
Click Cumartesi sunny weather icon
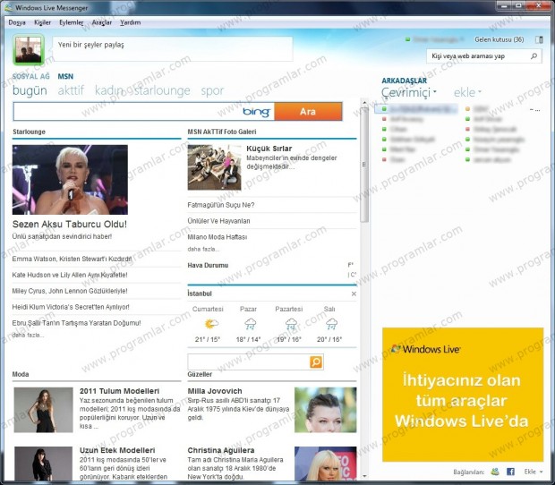click(211, 324)
